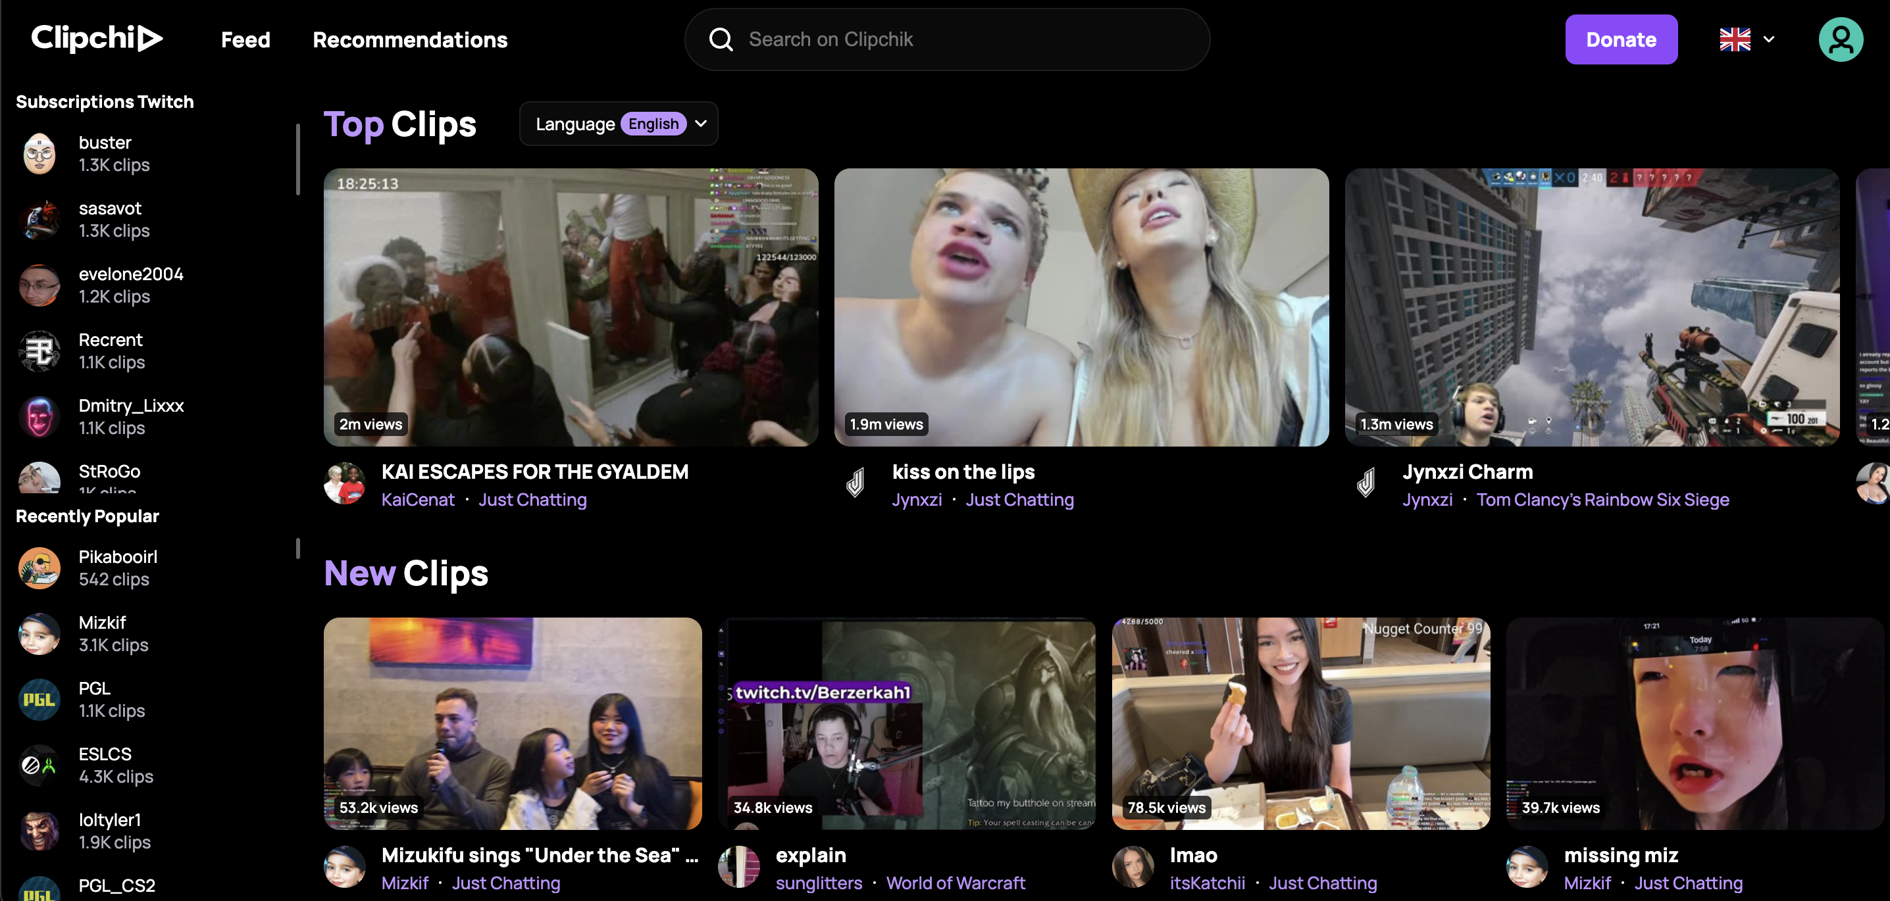Open Mizkif's sidebar avatar
The image size is (1890, 901).
click(x=39, y=634)
